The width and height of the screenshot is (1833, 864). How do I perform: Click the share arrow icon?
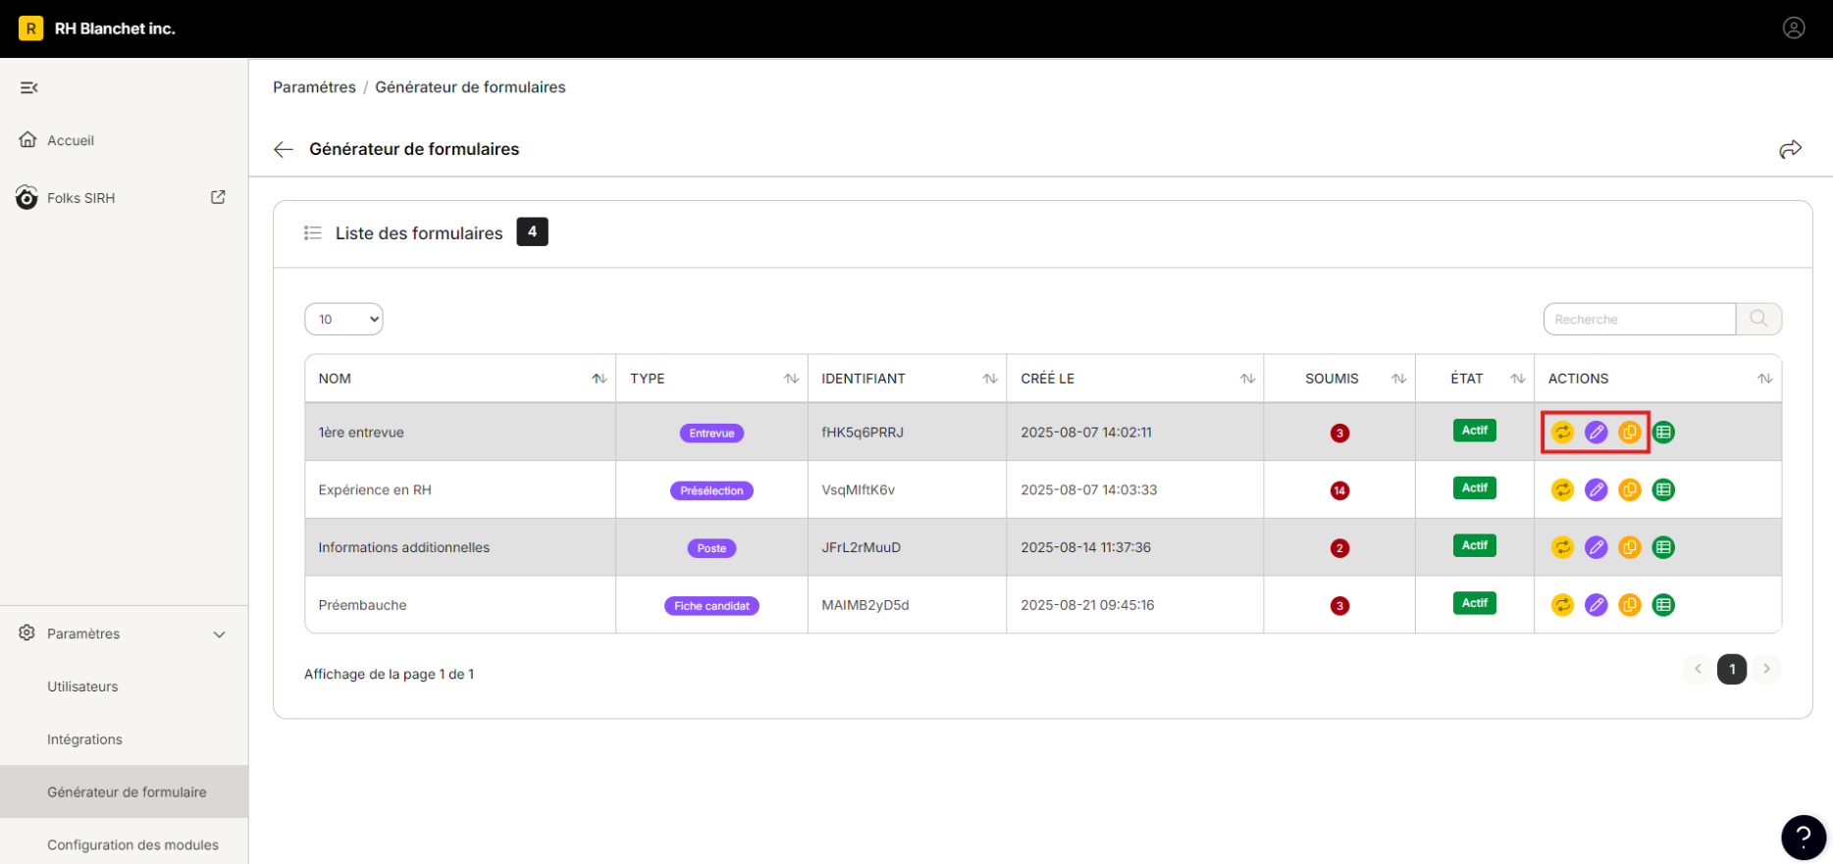[x=1791, y=149]
